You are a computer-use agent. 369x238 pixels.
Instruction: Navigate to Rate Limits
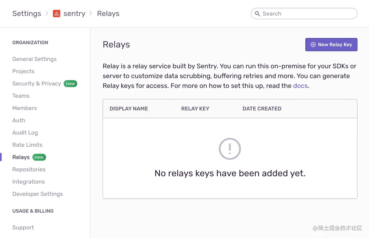pos(27,145)
